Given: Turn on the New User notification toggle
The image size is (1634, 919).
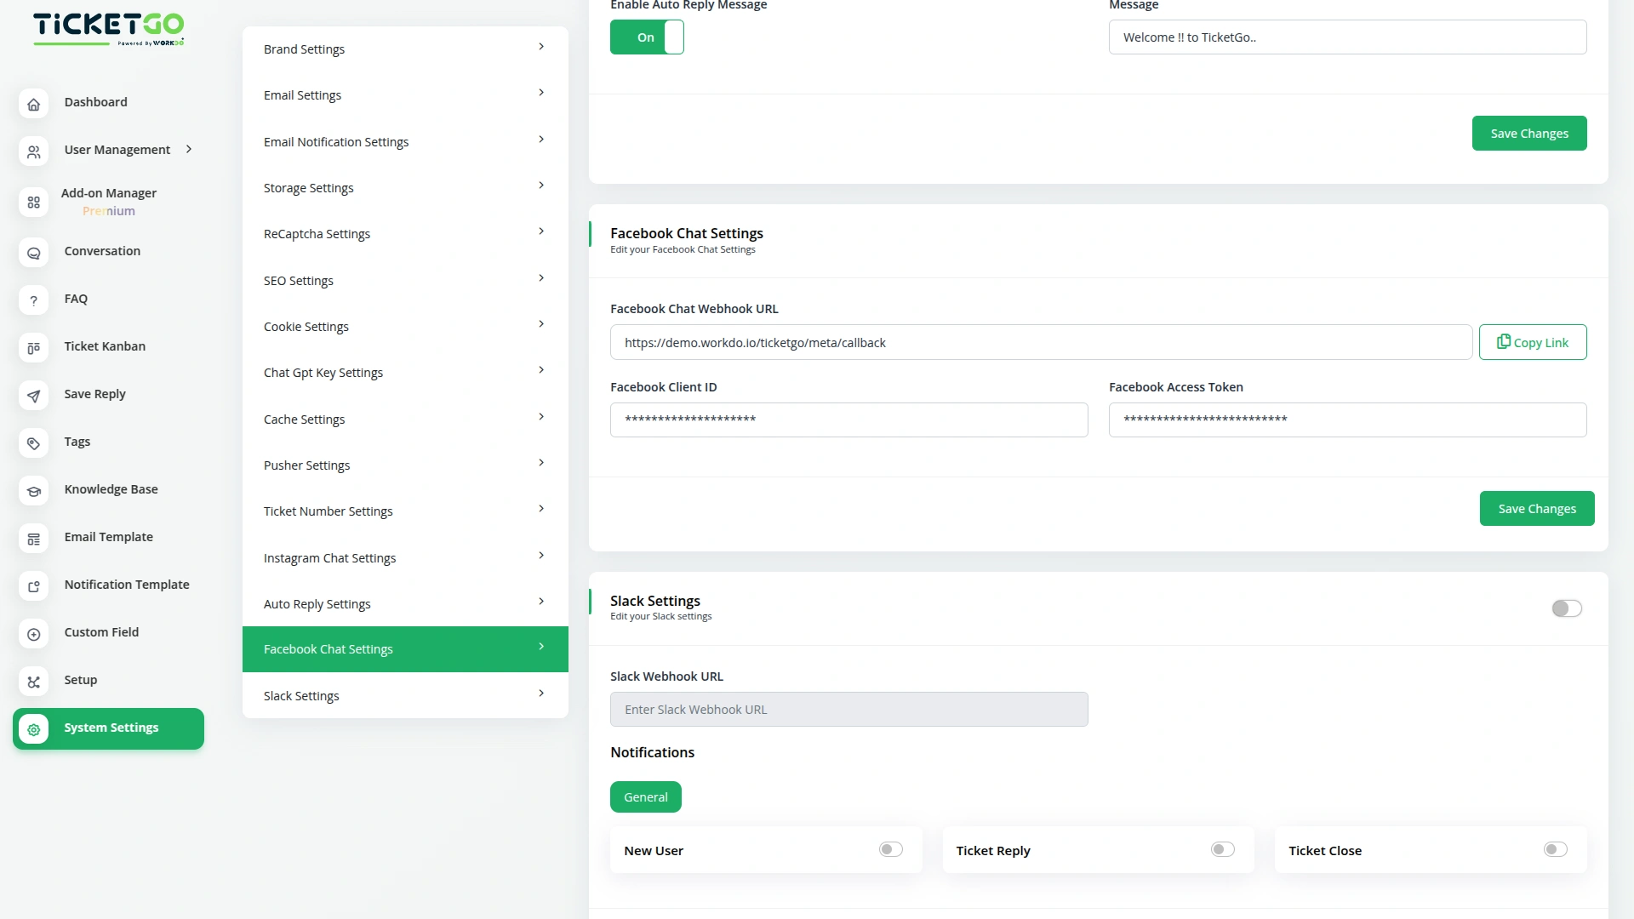Looking at the screenshot, I should [x=890, y=849].
